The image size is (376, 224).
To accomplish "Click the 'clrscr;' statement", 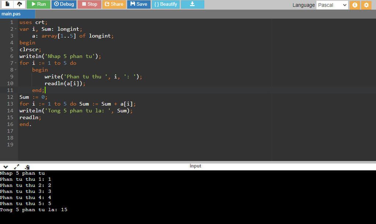I will click(x=30, y=49).
